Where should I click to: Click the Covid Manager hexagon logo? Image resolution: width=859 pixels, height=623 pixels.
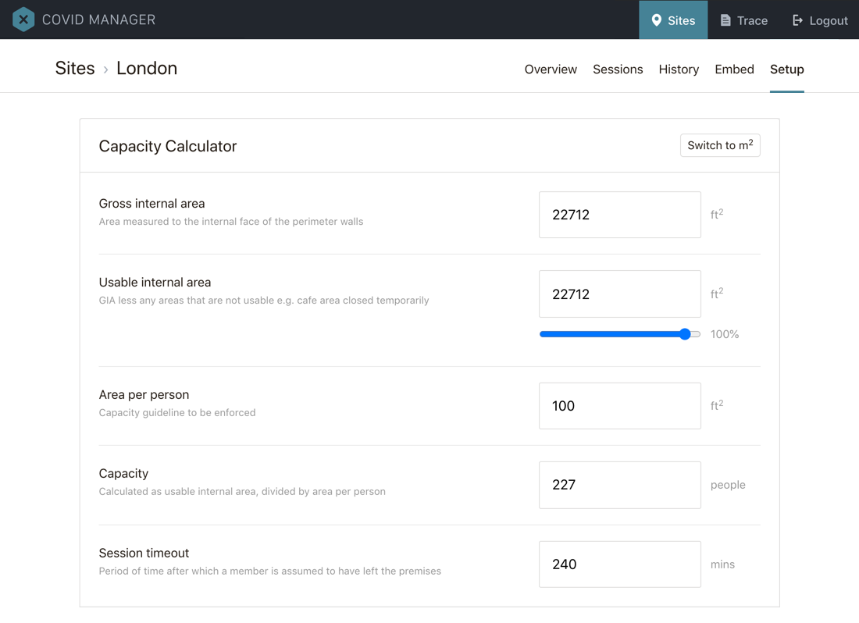pyautogui.click(x=23, y=20)
